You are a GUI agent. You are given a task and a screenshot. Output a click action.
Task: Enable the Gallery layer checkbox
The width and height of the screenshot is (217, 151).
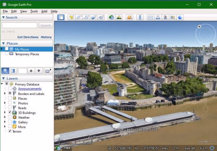pyautogui.click(x=10, y=121)
